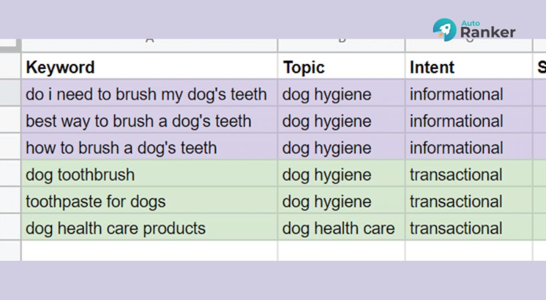Screen dimensions: 546x300
Task: Select the "toothpaste for dogs" cell
Action: [150, 200]
